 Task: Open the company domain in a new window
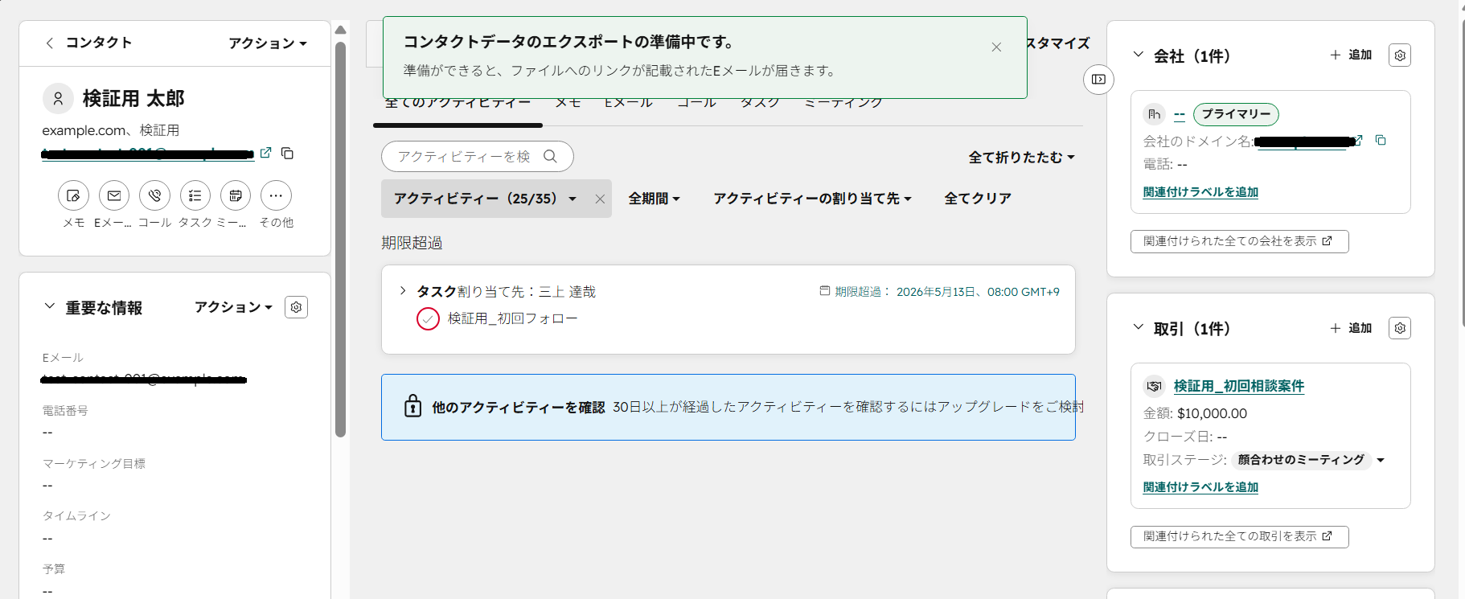1359,140
